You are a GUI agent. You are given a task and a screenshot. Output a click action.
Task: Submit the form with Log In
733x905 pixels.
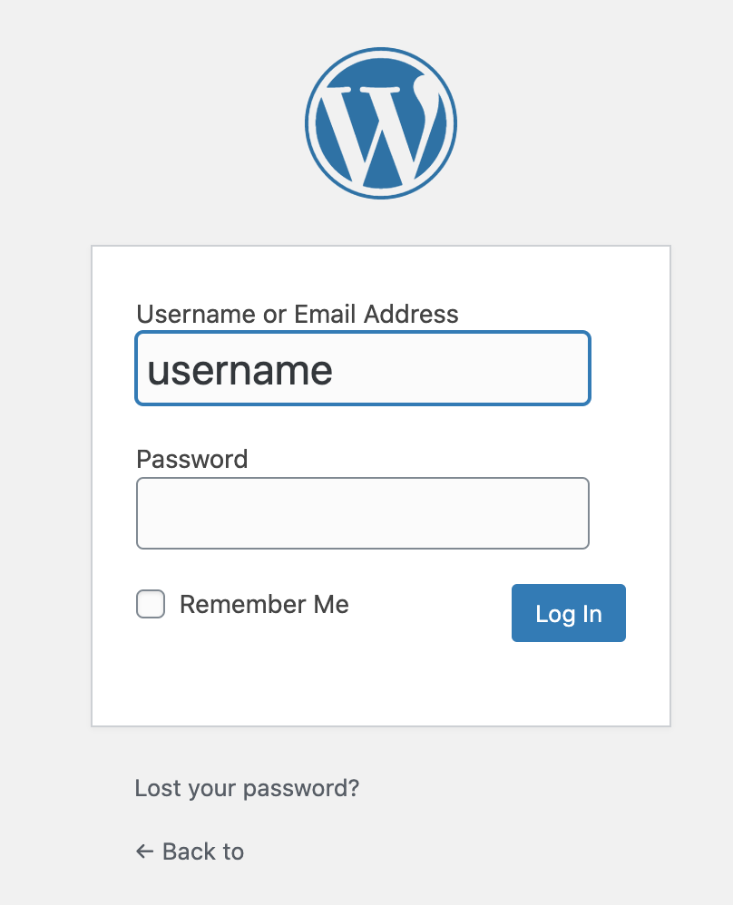click(x=568, y=613)
